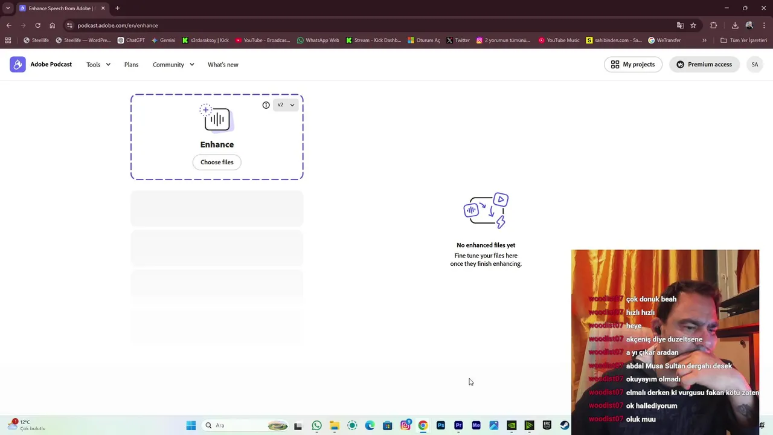Launch Media Encoder from the taskbar
Viewport: 773px width, 435px height.
[x=476, y=425]
